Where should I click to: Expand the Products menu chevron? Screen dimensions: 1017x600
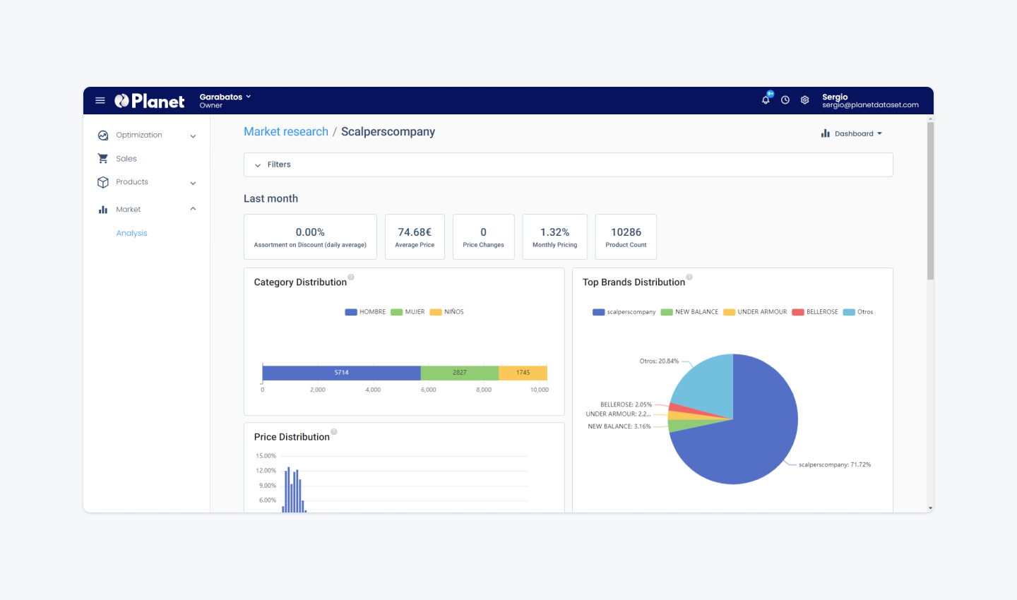pyautogui.click(x=193, y=184)
